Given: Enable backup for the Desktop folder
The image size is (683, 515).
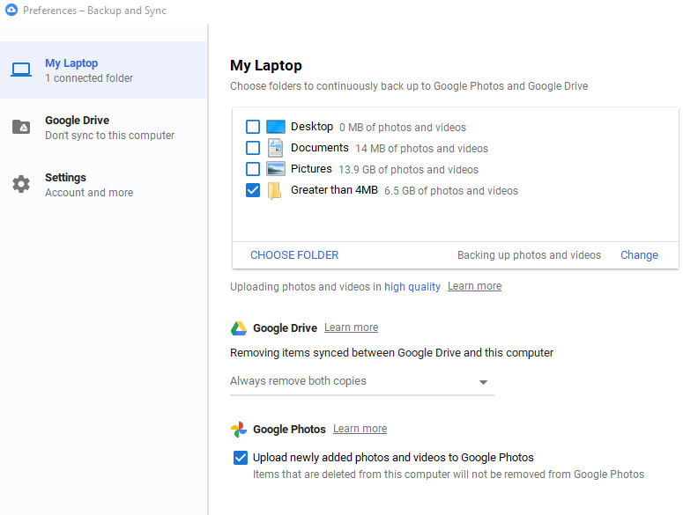Looking at the screenshot, I should [x=253, y=127].
